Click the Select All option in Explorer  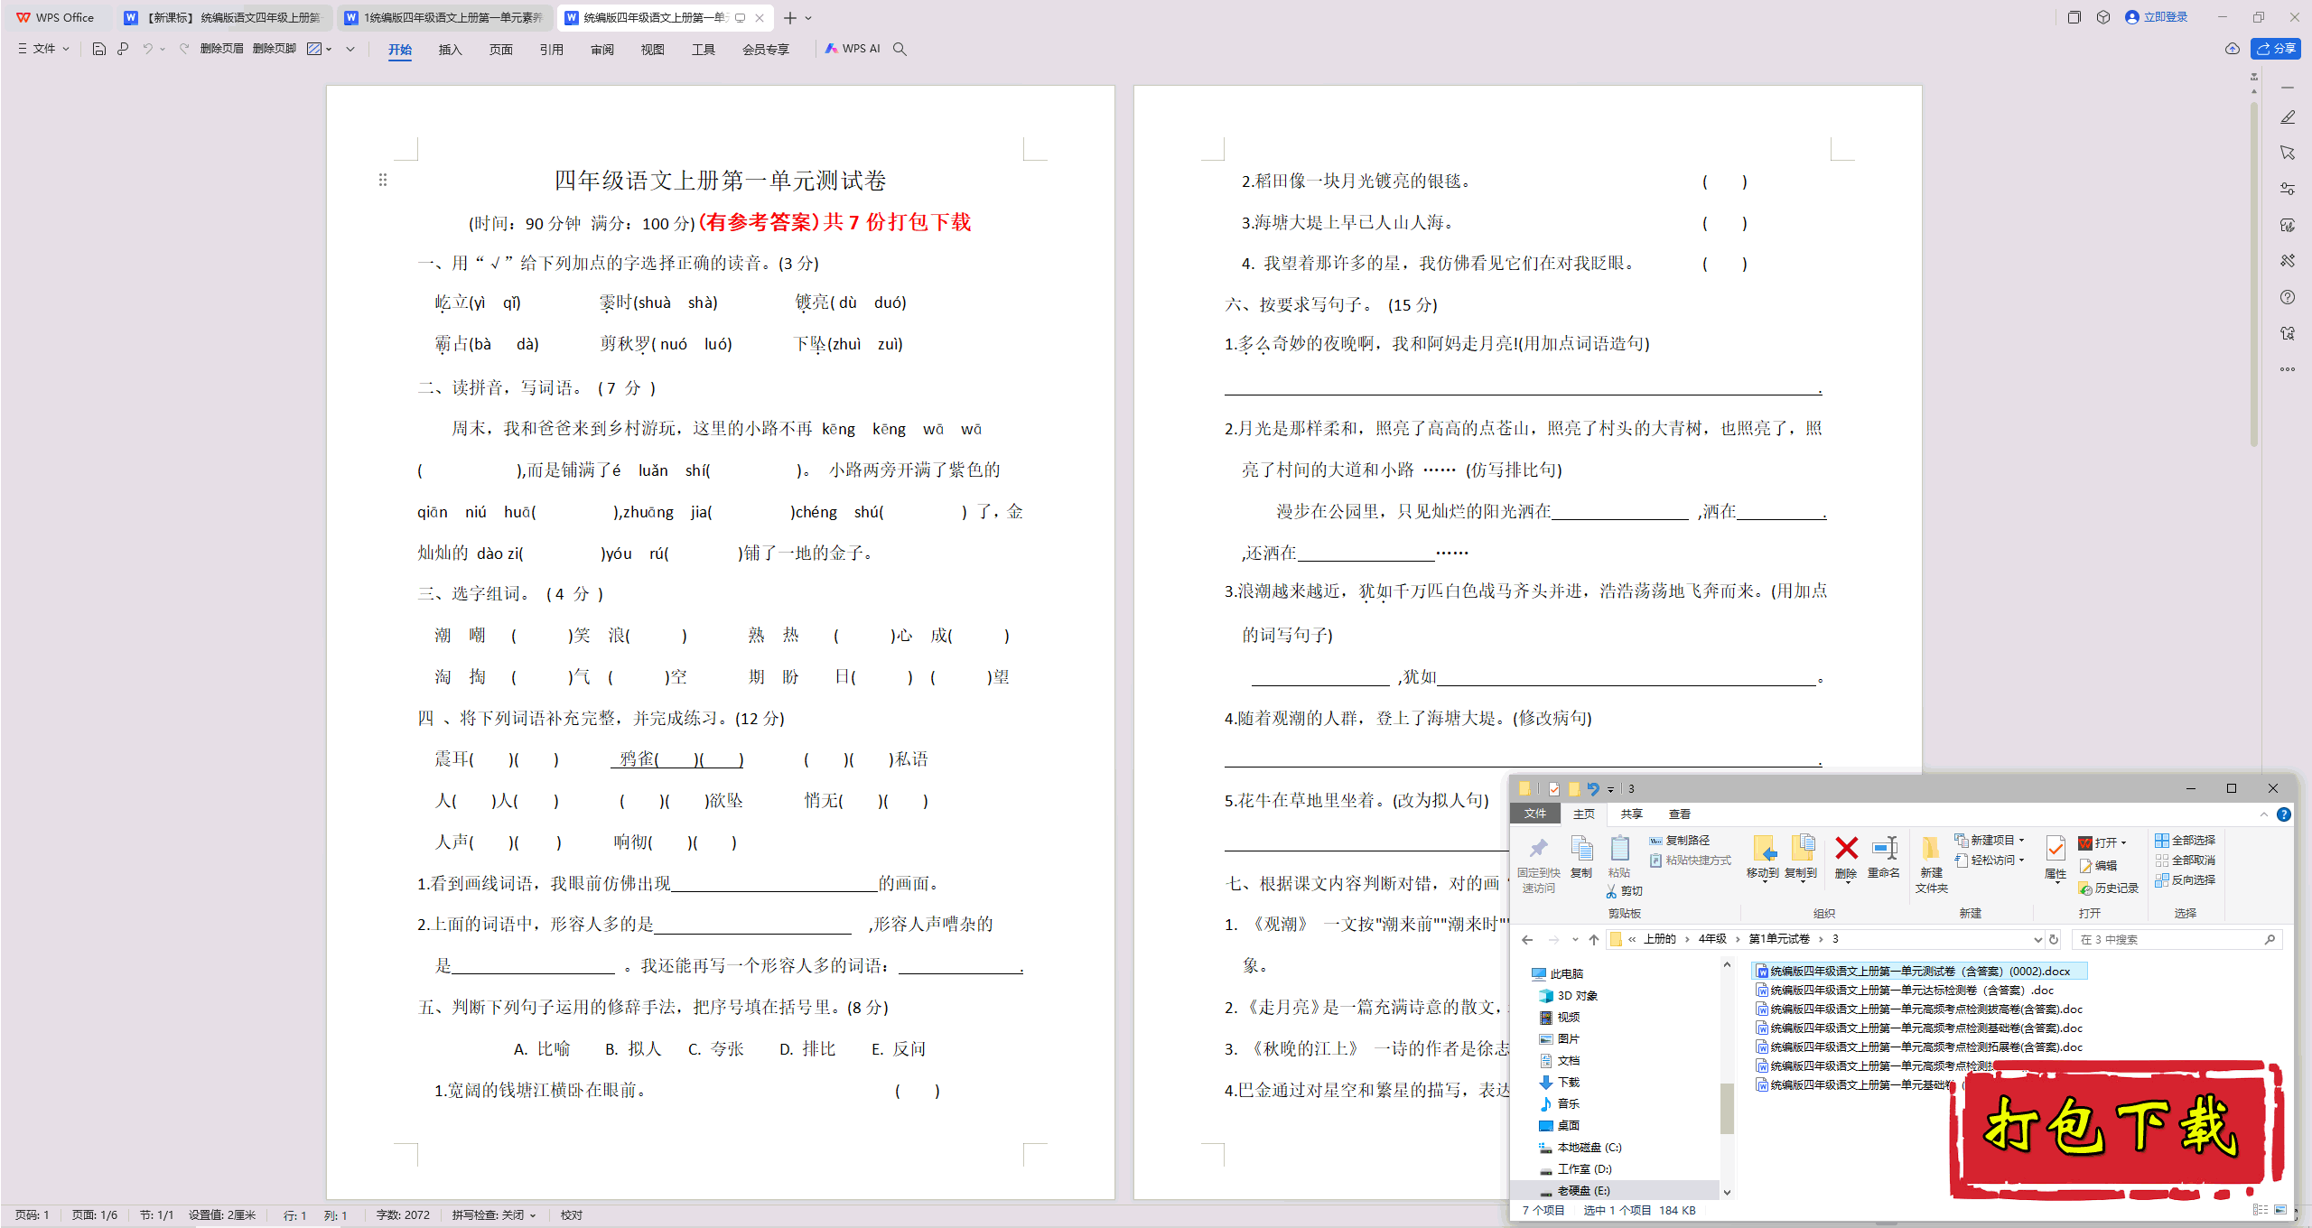[2185, 840]
